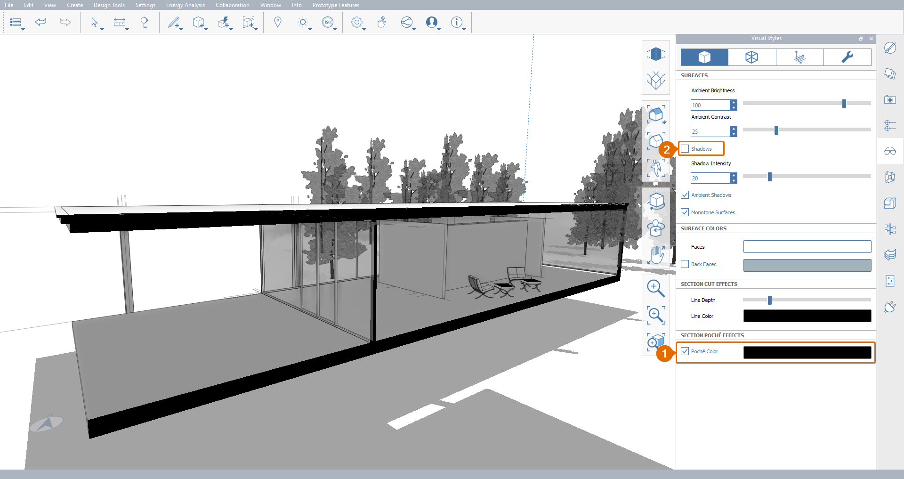The image size is (904, 479).
Task: Open the Collaboration menu
Action: tap(233, 5)
